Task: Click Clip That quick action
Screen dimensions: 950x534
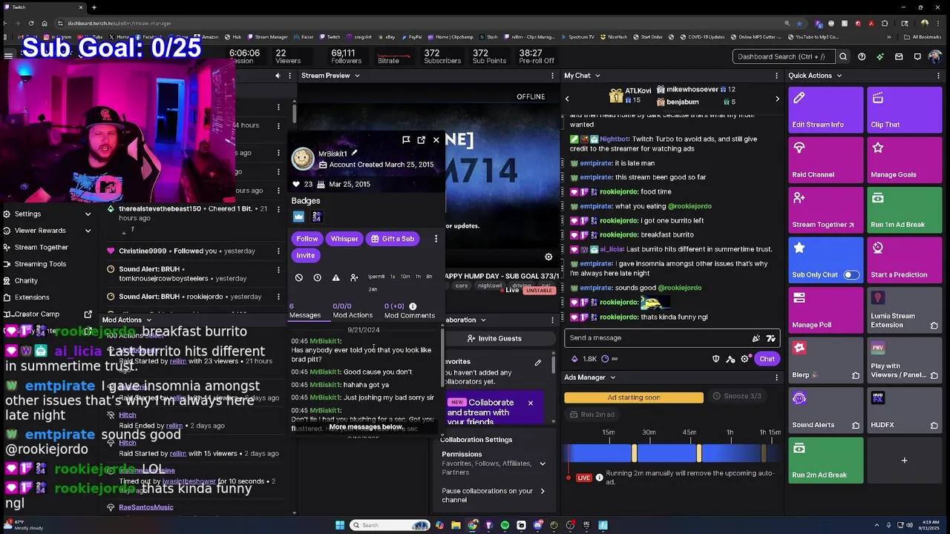Action: coord(905,111)
